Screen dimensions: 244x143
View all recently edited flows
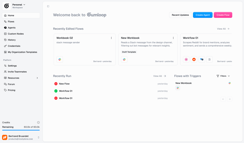pyautogui.click(x=223, y=29)
